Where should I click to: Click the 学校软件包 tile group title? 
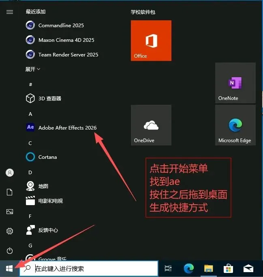pos(143,12)
